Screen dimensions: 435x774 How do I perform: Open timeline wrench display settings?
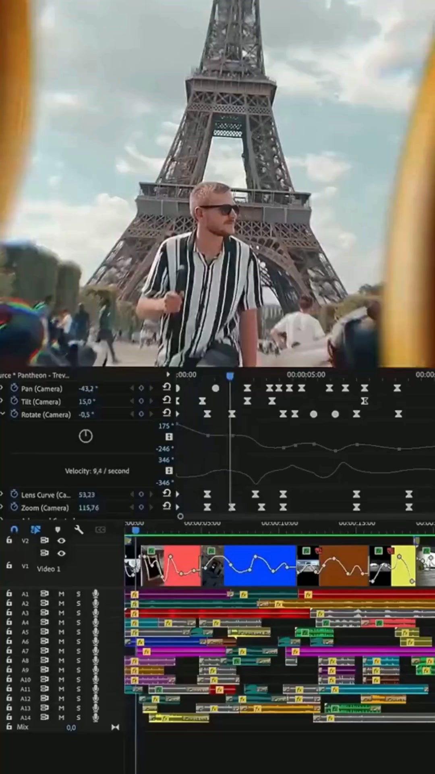click(79, 529)
